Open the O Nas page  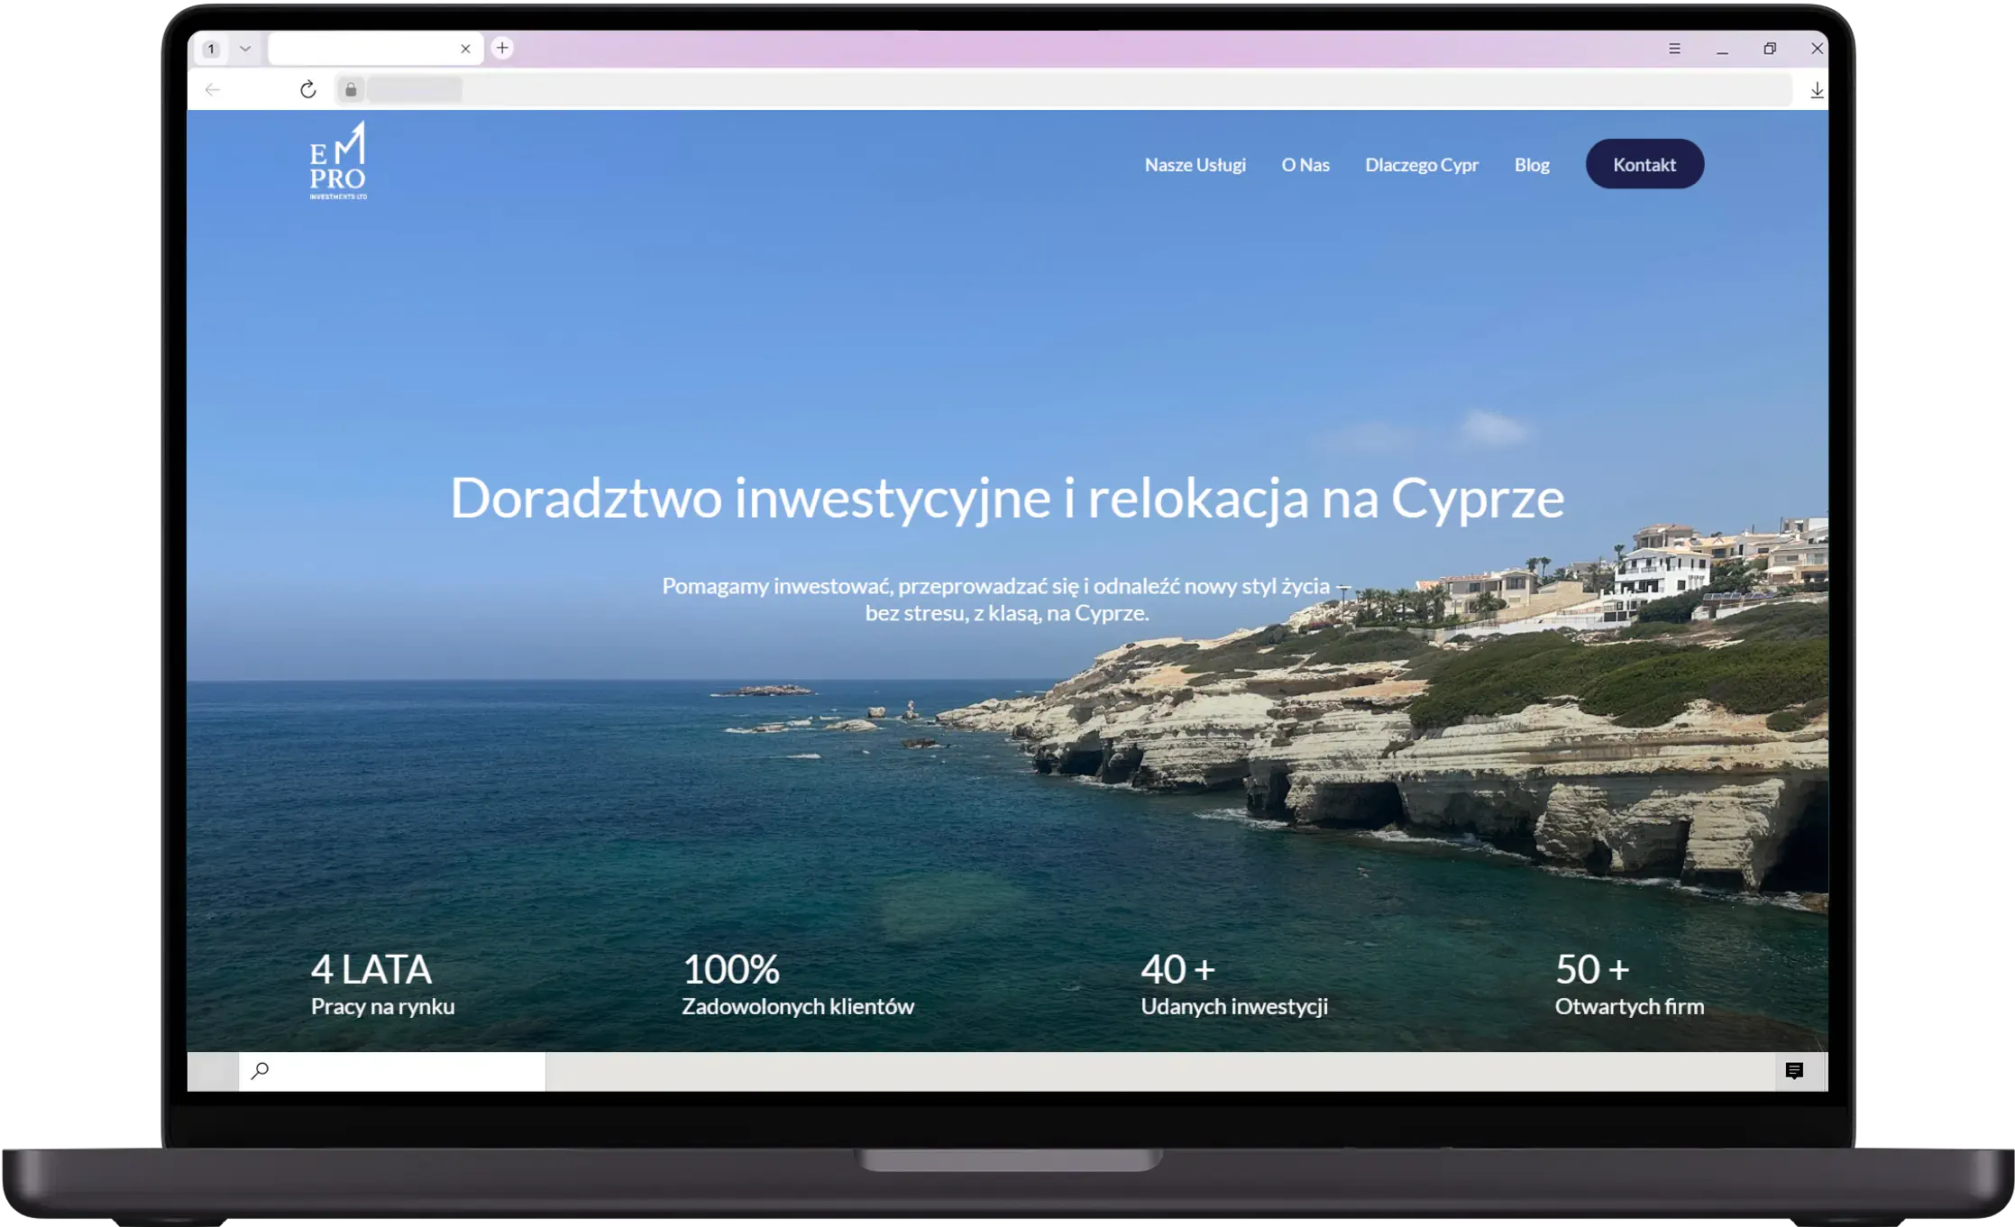click(1305, 164)
